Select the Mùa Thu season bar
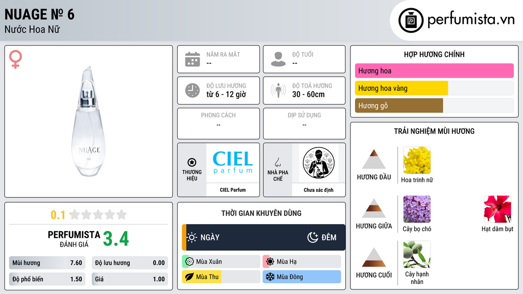 (221, 277)
